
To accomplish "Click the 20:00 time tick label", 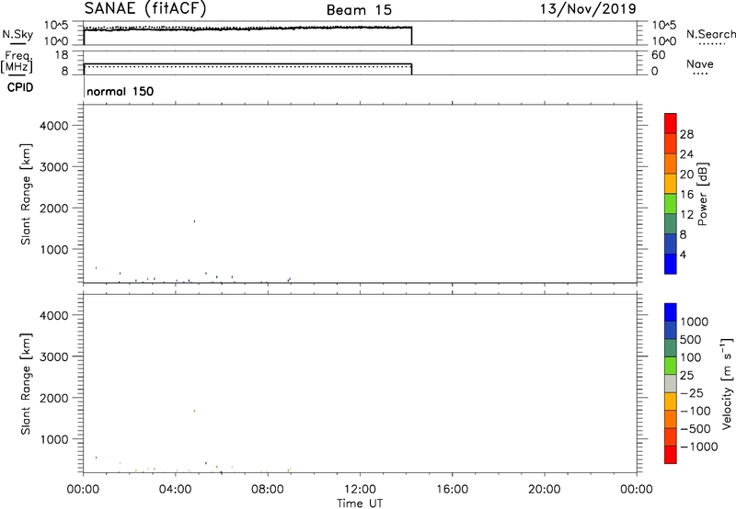I will point(545,490).
